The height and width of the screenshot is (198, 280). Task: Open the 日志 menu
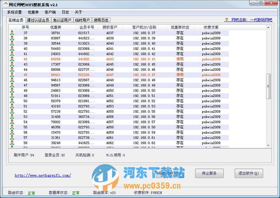65,12
